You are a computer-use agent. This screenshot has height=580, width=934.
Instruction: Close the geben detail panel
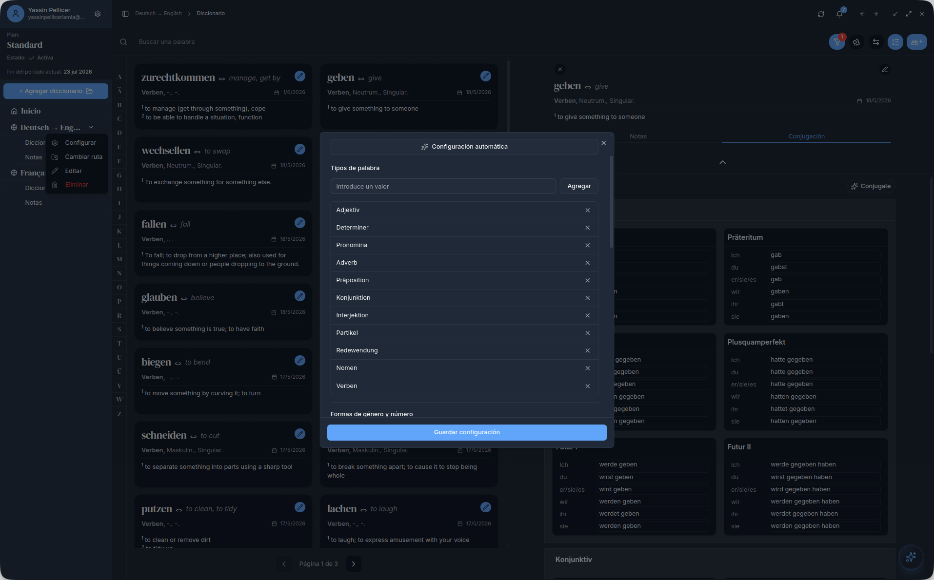(560, 70)
